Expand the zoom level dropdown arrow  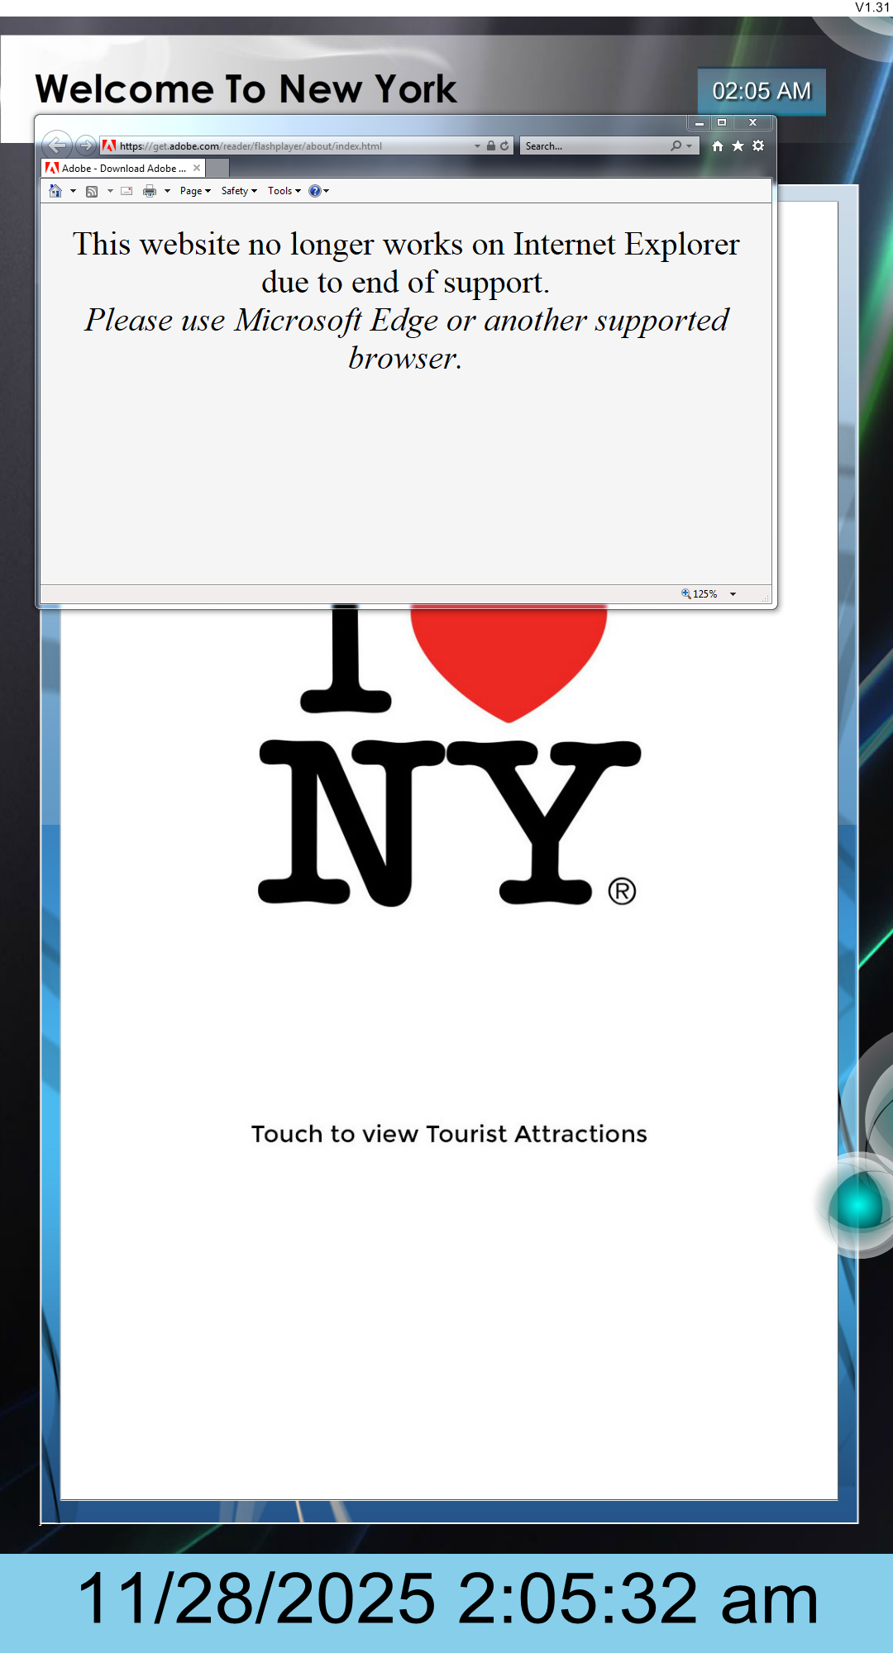point(733,594)
